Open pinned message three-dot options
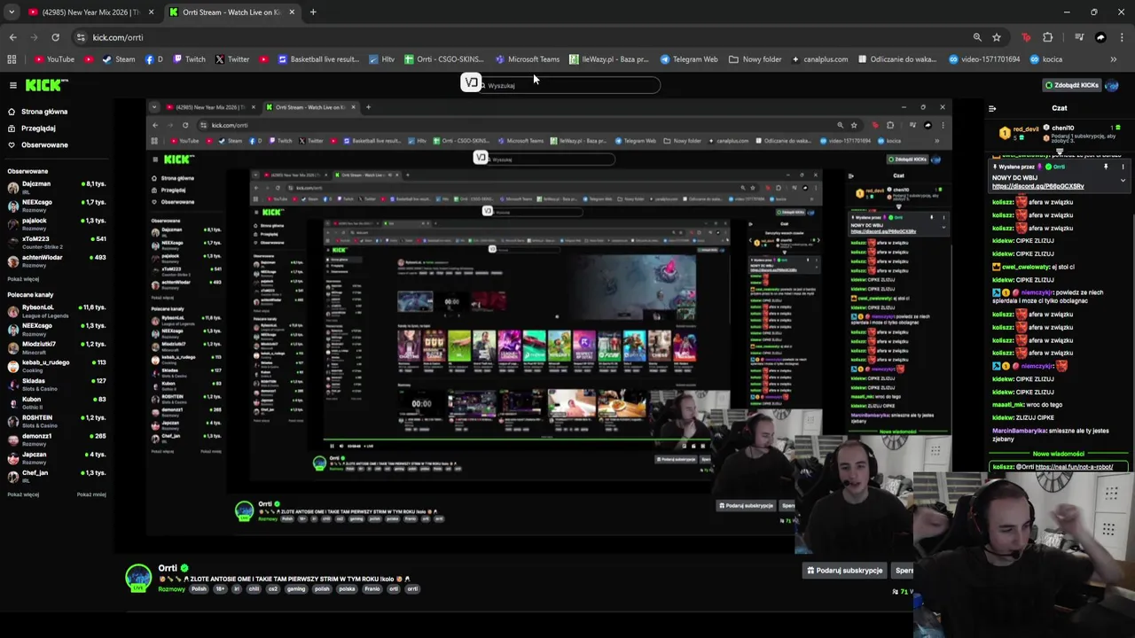Viewport: 1135px width, 638px height. point(1123,167)
